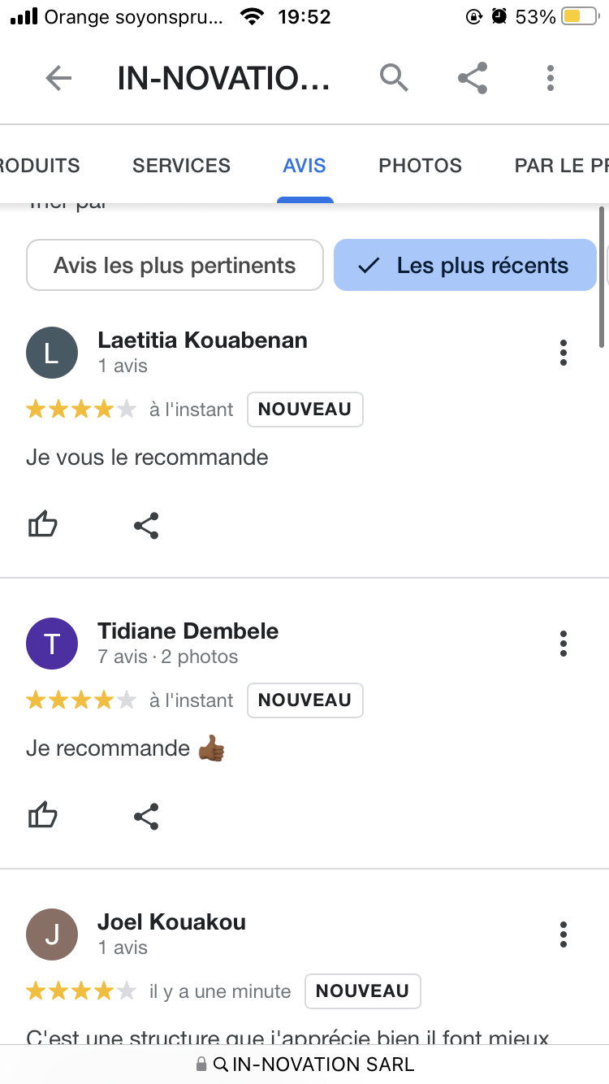This screenshot has width=609, height=1084.
Task: Tap the back arrow icon
Action: click(x=58, y=79)
